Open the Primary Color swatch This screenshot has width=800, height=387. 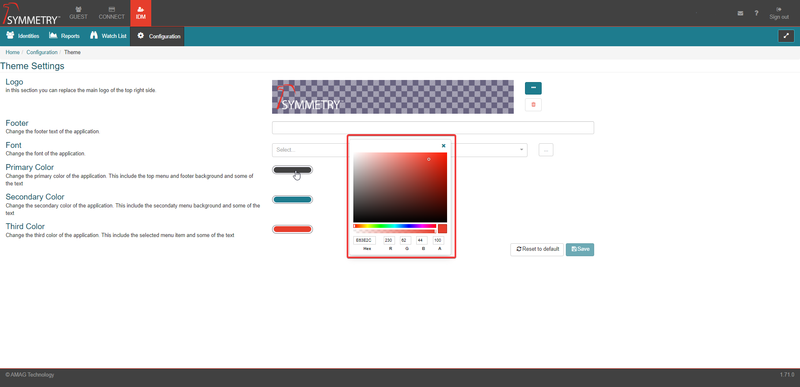[292, 170]
